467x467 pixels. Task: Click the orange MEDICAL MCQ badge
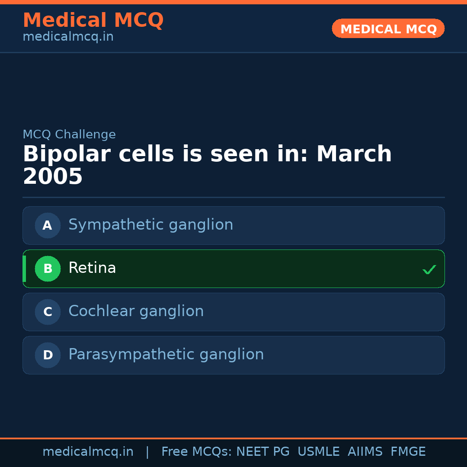(388, 29)
